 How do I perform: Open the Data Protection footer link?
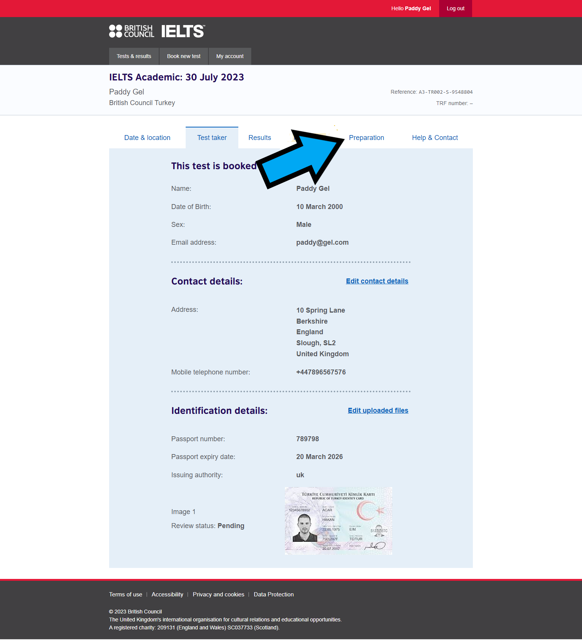pyautogui.click(x=274, y=594)
